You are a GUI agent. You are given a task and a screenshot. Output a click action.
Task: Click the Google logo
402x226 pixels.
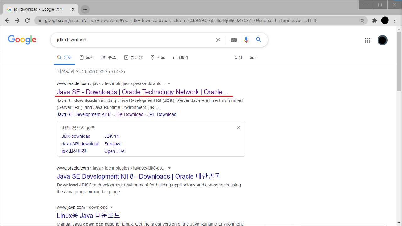[x=22, y=40]
